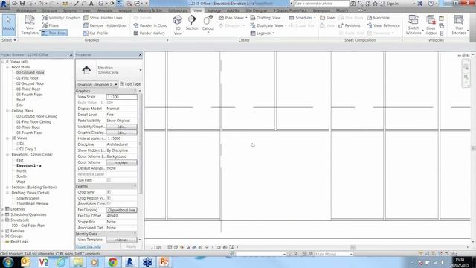The image size is (476, 268).
Task: Open Chrome from the Windows taskbar
Action: tap(112, 262)
